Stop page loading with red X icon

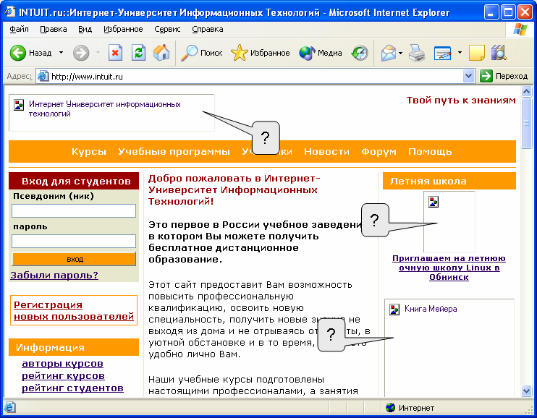coord(115,53)
